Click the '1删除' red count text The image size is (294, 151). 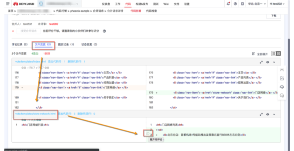point(47,54)
